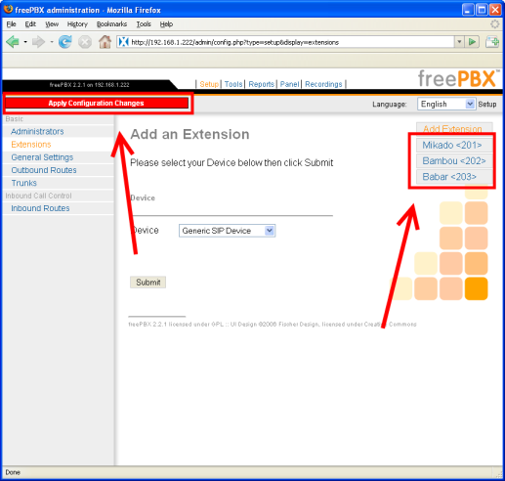Image resolution: width=505 pixels, height=481 pixels.
Task: Reload the page with the refresh icon
Action: click(65, 42)
